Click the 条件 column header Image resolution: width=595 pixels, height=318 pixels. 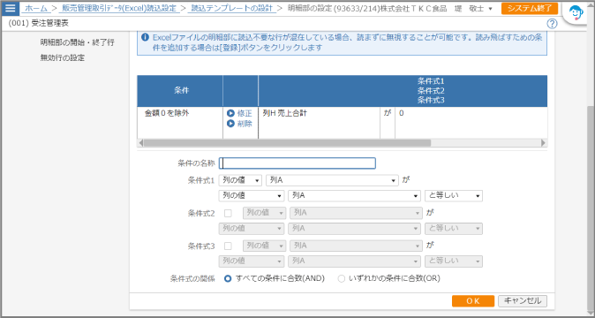click(x=181, y=91)
